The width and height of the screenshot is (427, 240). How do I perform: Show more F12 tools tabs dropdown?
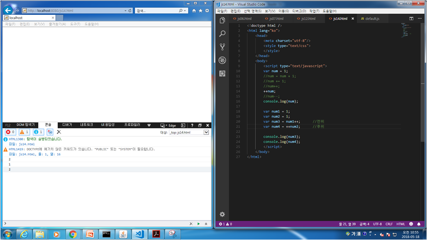coord(149,125)
